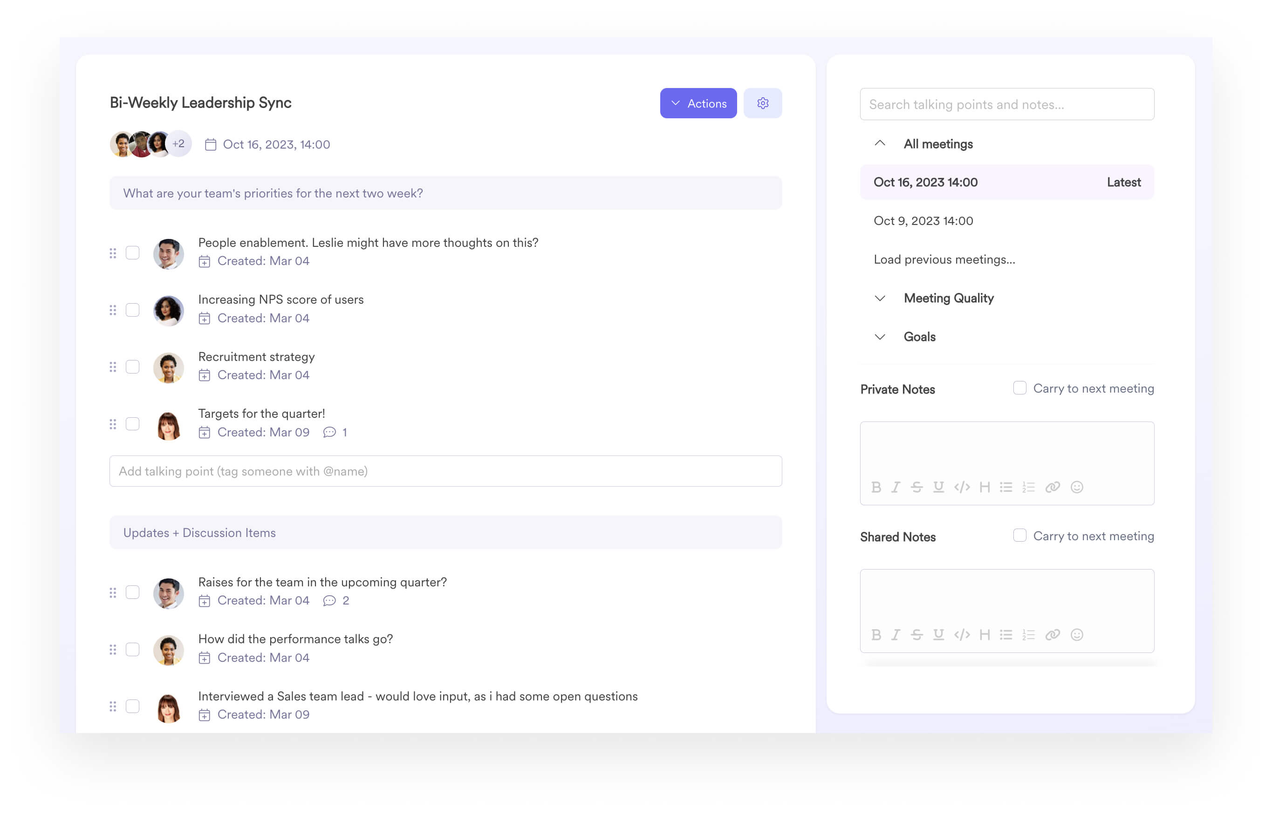1272x815 pixels.
Task: Click the calendar icon beside the meeting date
Action: coord(210,144)
